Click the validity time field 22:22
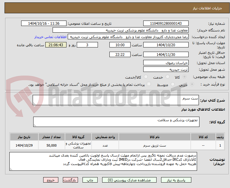230x188 pixels. [120, 54]
